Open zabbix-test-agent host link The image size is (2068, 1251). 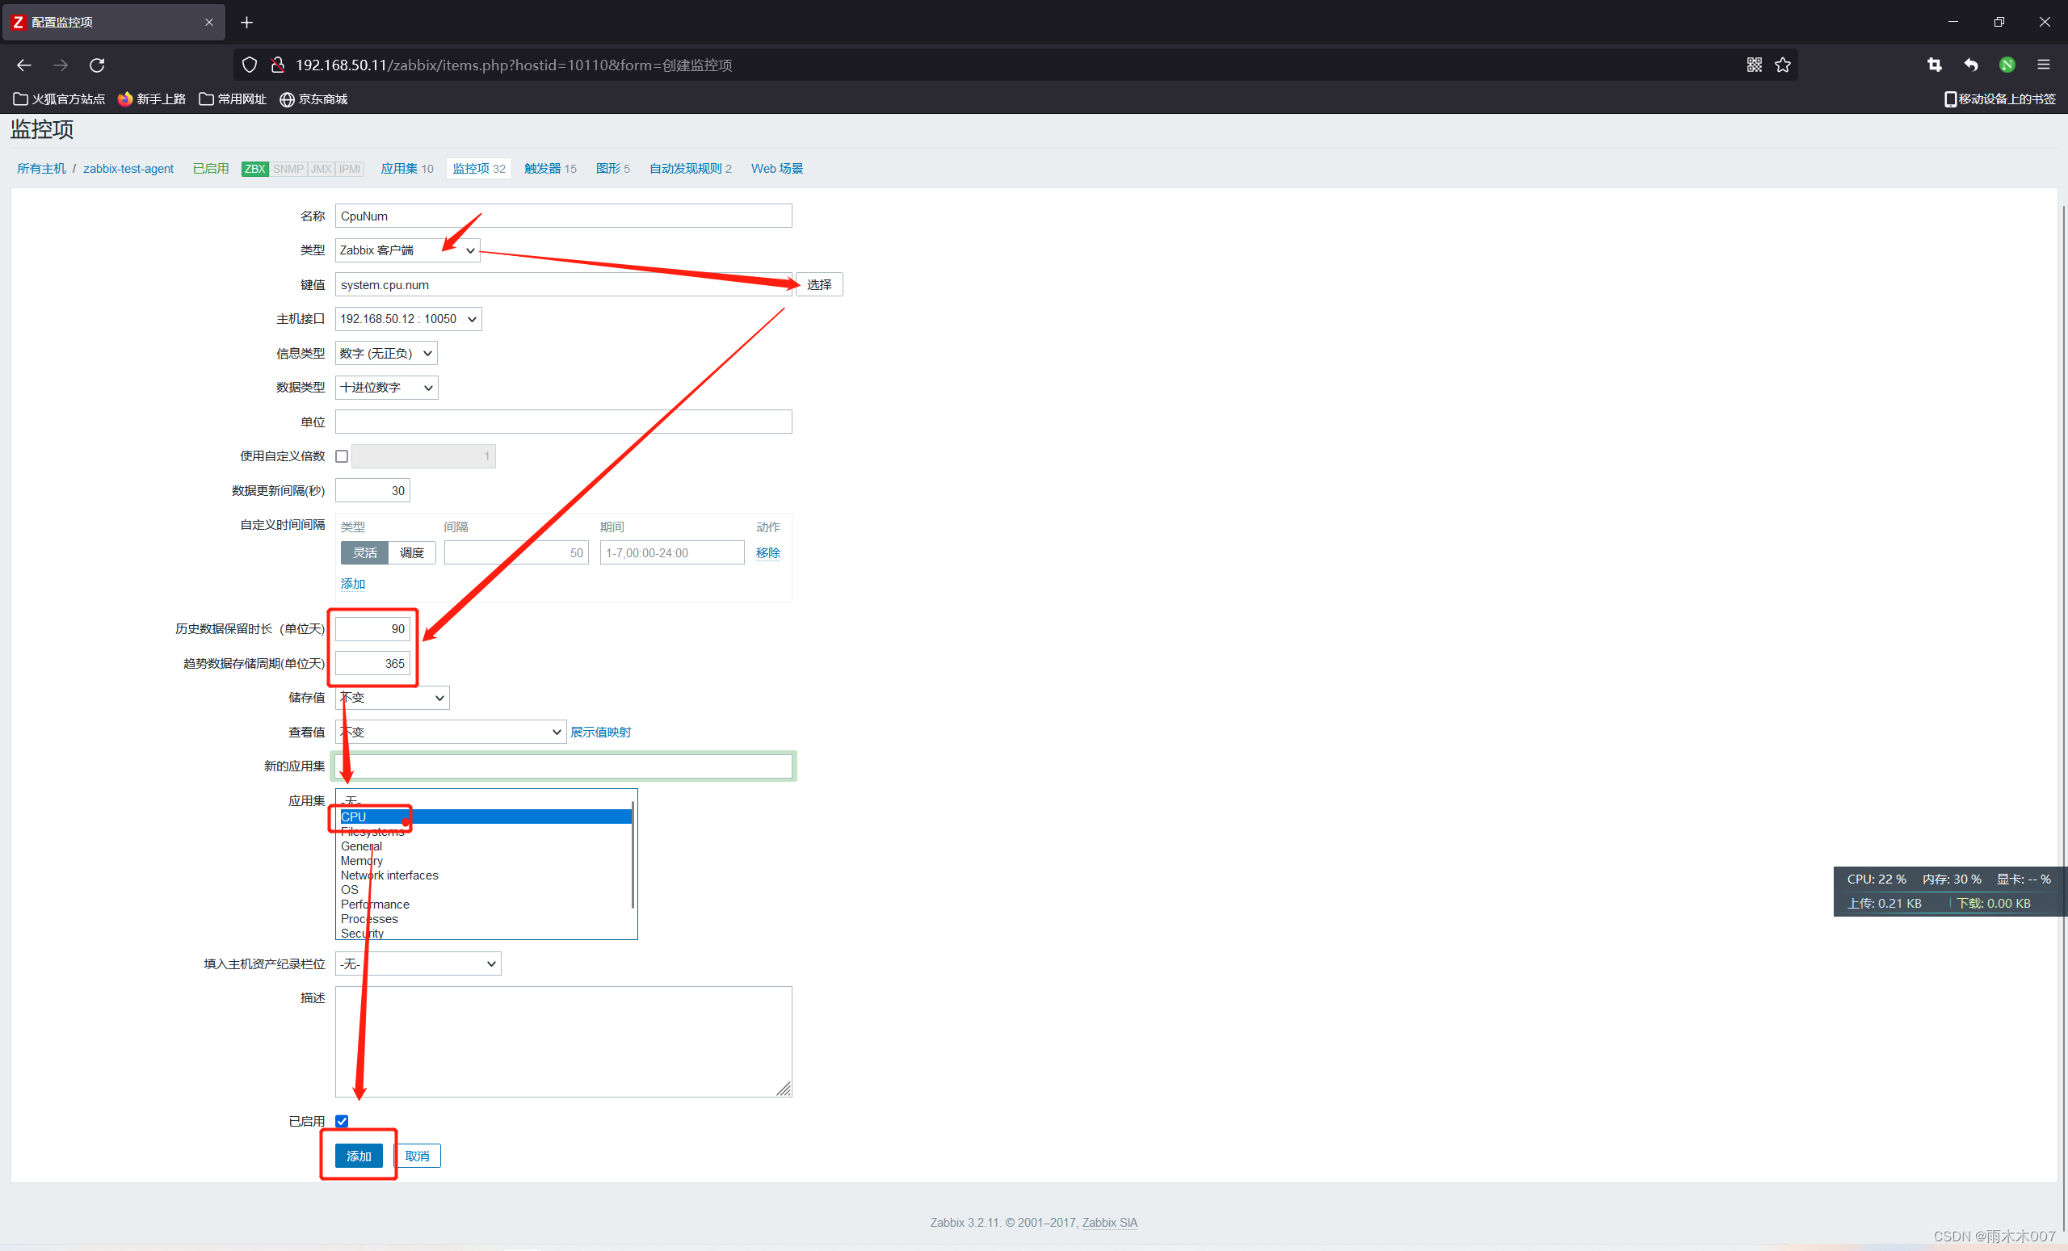coord(128,169)
